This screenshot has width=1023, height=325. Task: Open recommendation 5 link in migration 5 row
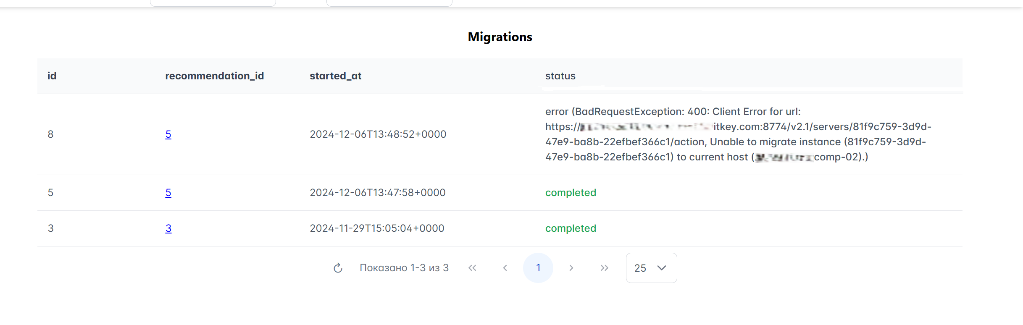(168, 193)
